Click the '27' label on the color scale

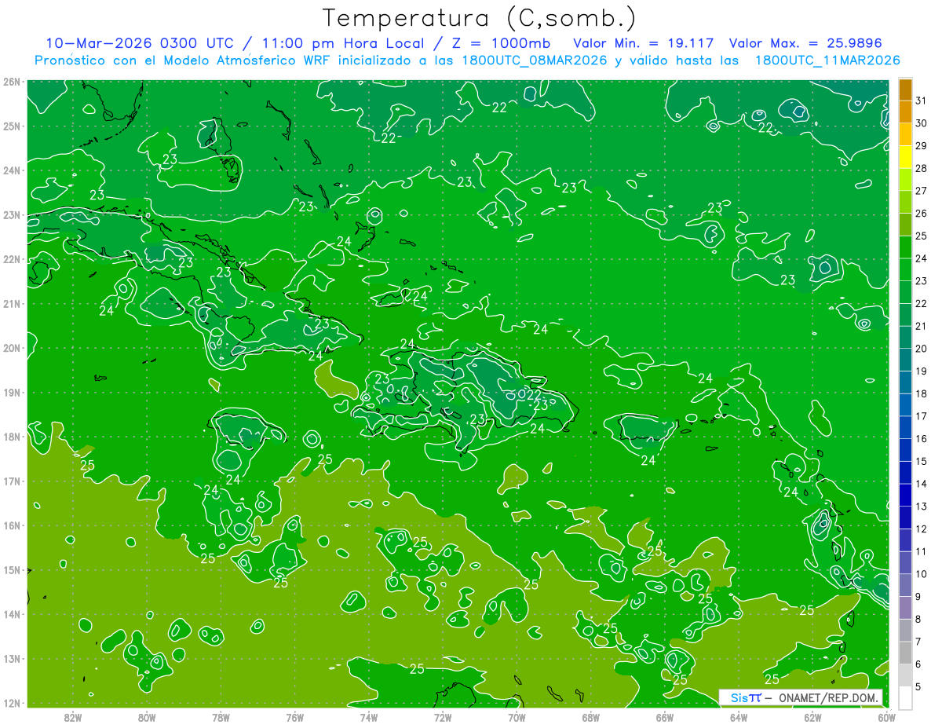[x=922, y=191]
